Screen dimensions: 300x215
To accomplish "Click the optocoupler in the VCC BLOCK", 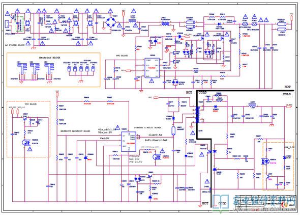I will 26,143.
